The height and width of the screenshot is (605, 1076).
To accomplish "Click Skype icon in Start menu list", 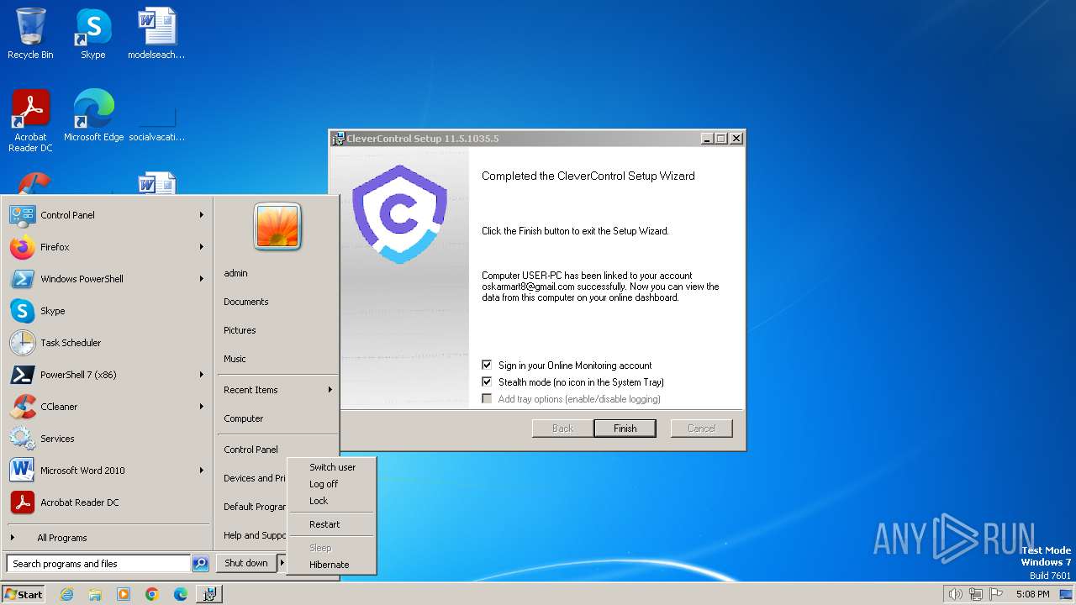I will [23, 311].
